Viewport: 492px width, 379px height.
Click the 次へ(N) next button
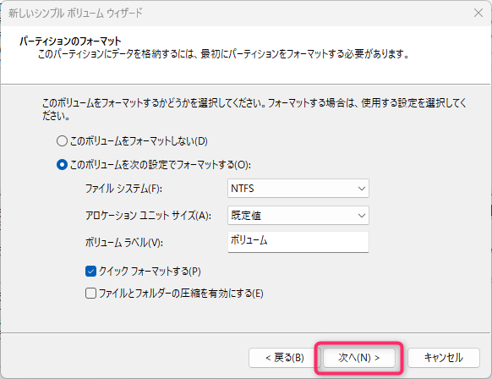(x=359, y=358)
